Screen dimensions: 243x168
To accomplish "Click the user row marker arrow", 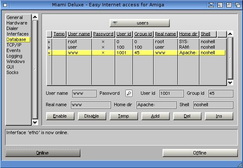I will click(49, 47).
